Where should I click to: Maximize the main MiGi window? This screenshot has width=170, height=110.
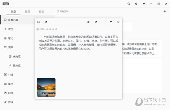click(x=159, y=4)
